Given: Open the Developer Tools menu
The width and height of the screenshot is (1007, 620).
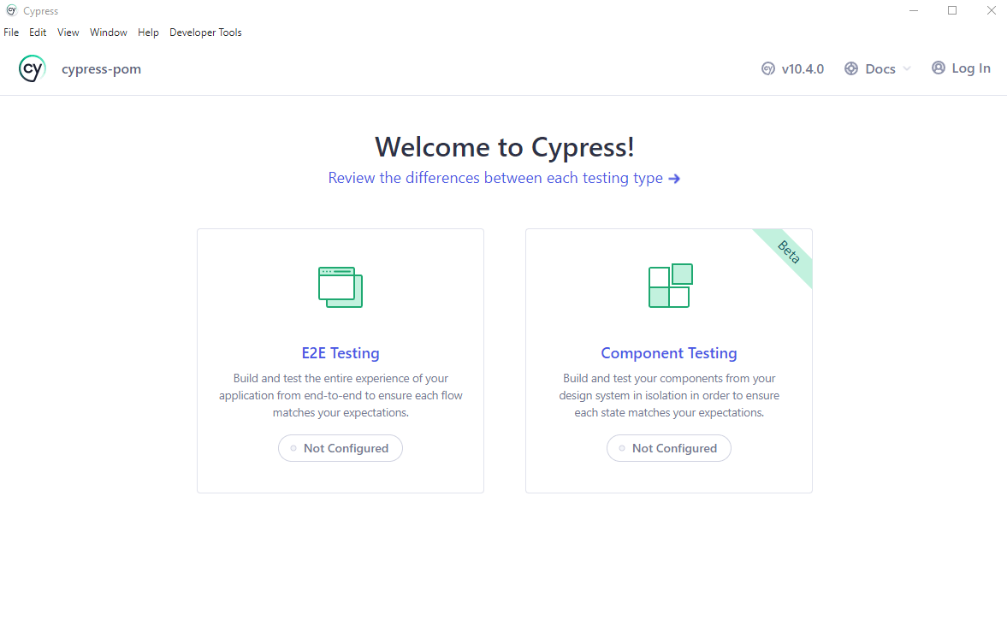Looking at the screenshot, I should [x=205, y=32].
